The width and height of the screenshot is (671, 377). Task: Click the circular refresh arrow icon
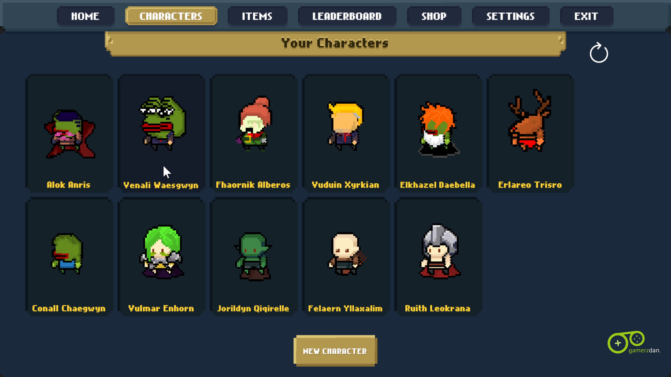[599, 53]
